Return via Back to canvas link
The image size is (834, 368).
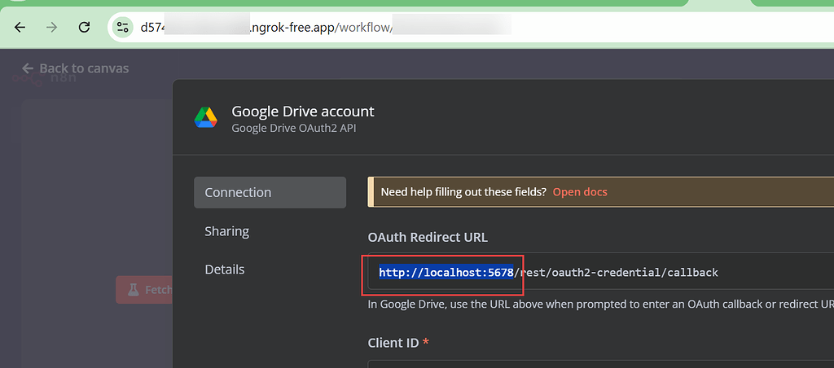[x=75, y=68]
